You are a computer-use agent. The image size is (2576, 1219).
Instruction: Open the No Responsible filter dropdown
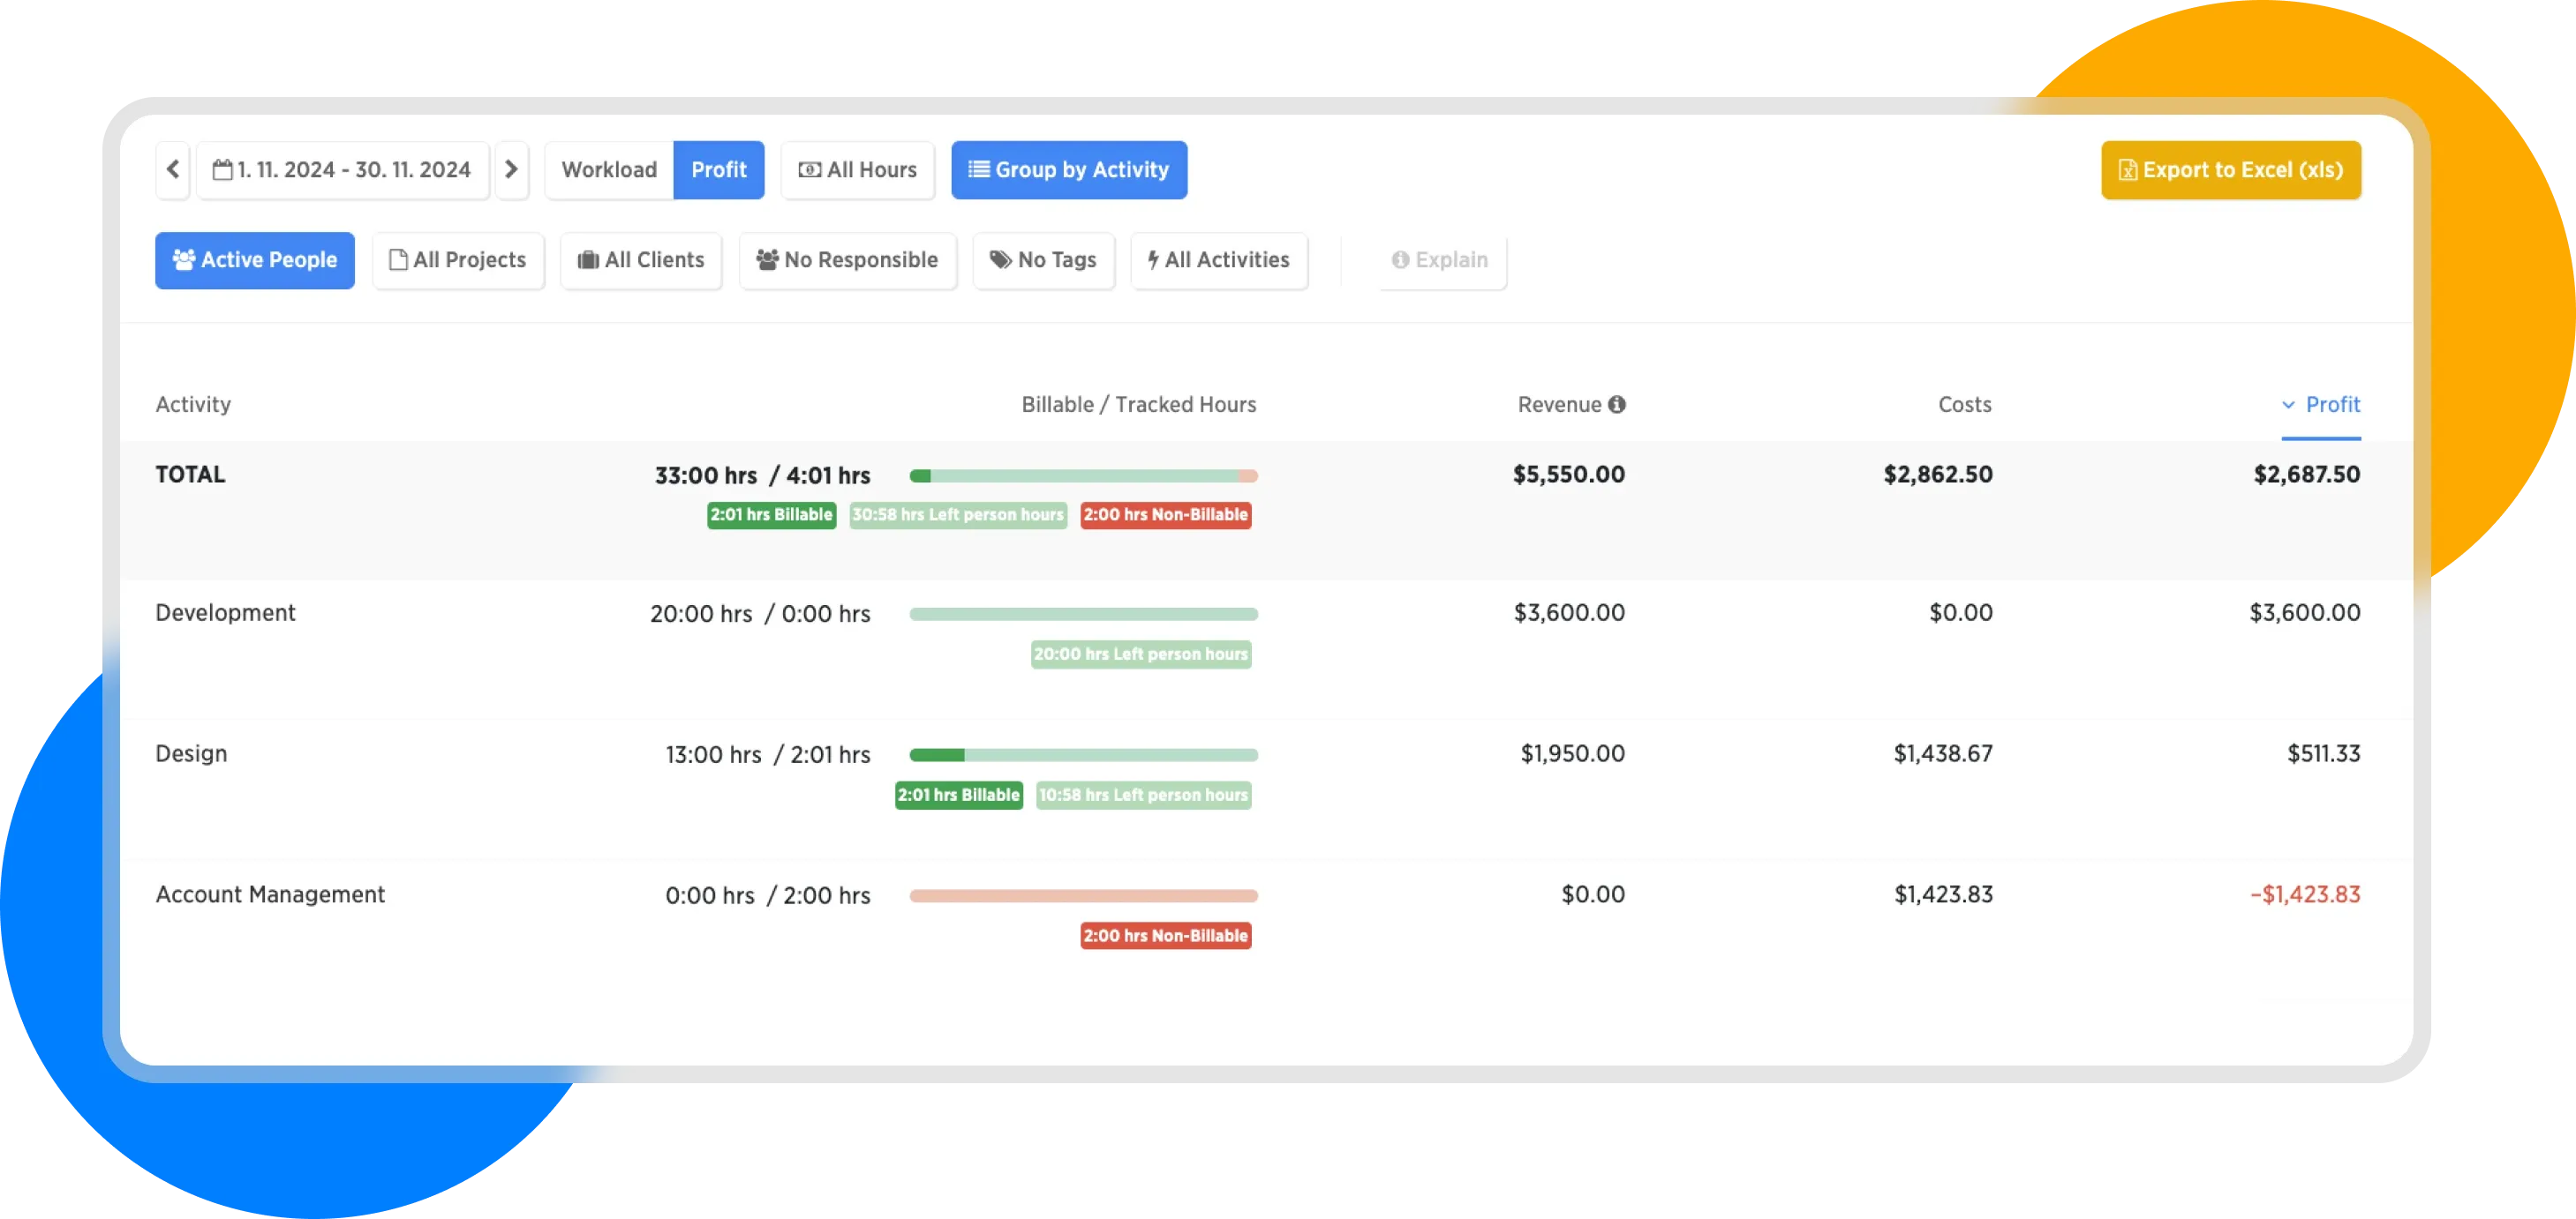[x=847, y=260]
